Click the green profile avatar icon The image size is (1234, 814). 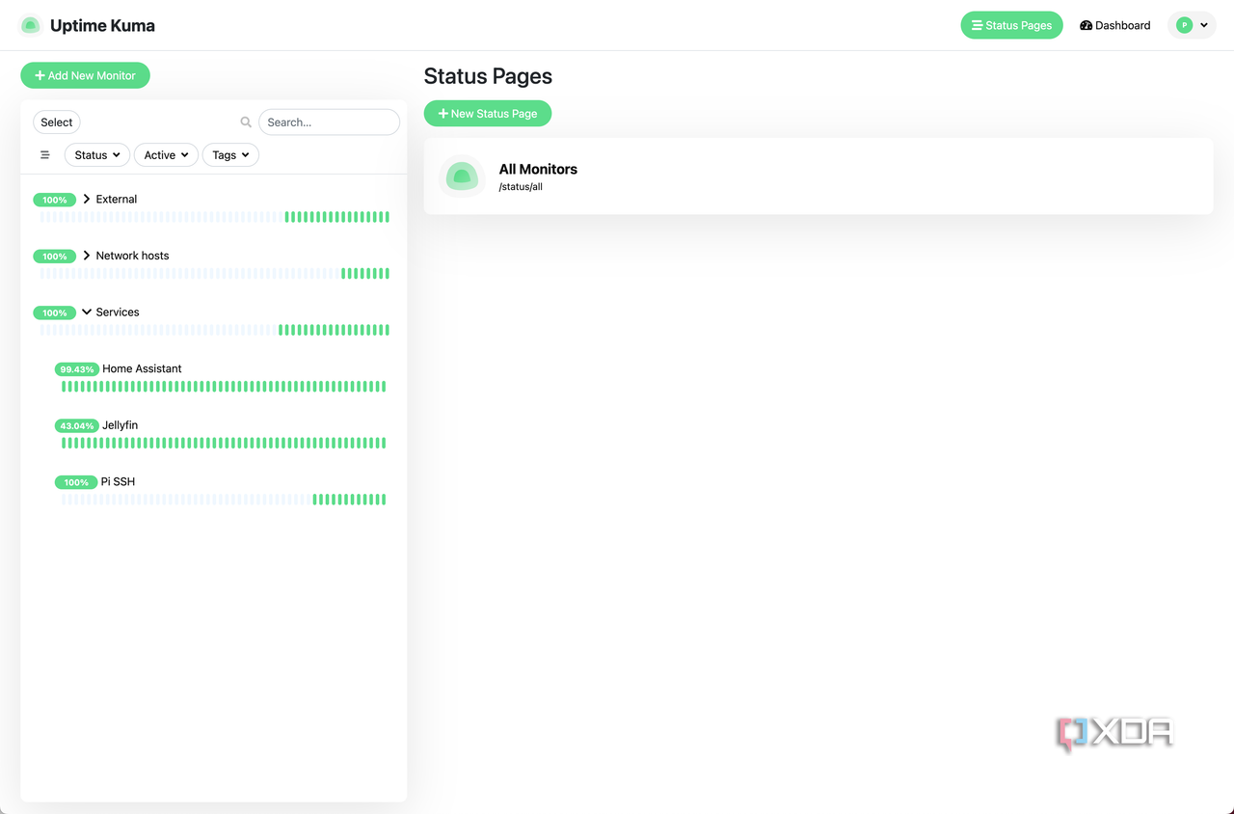(1184, 25)
